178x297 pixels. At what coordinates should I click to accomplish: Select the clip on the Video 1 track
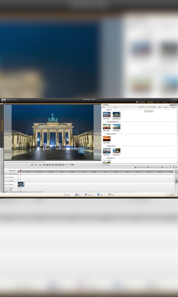click(21, 184)
